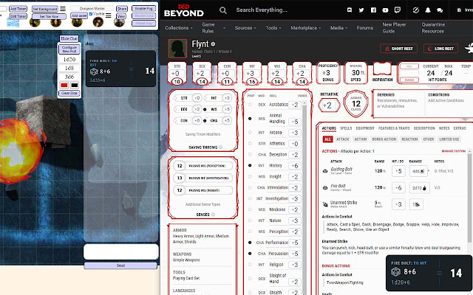Filter actions by Bonus Action
Viewport: 473px width, 295px height.
point(384,139)
